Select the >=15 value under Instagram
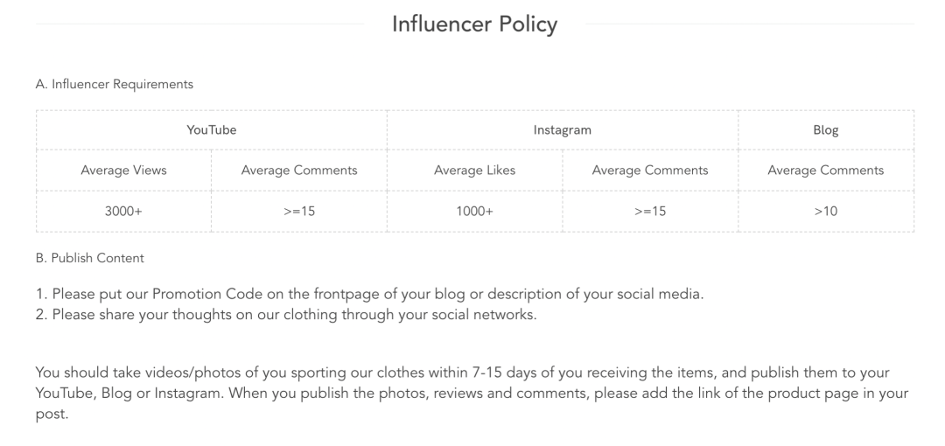 click(650, 211)
